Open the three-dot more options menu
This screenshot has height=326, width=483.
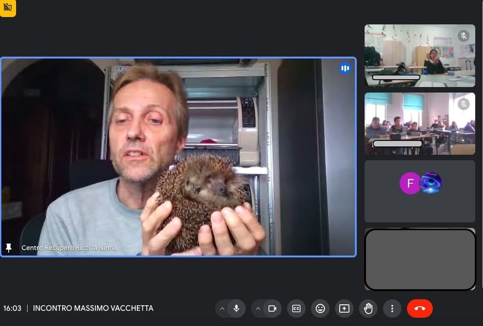click(392, 309)
